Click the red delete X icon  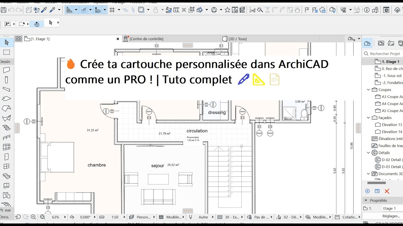pos(387,191)
